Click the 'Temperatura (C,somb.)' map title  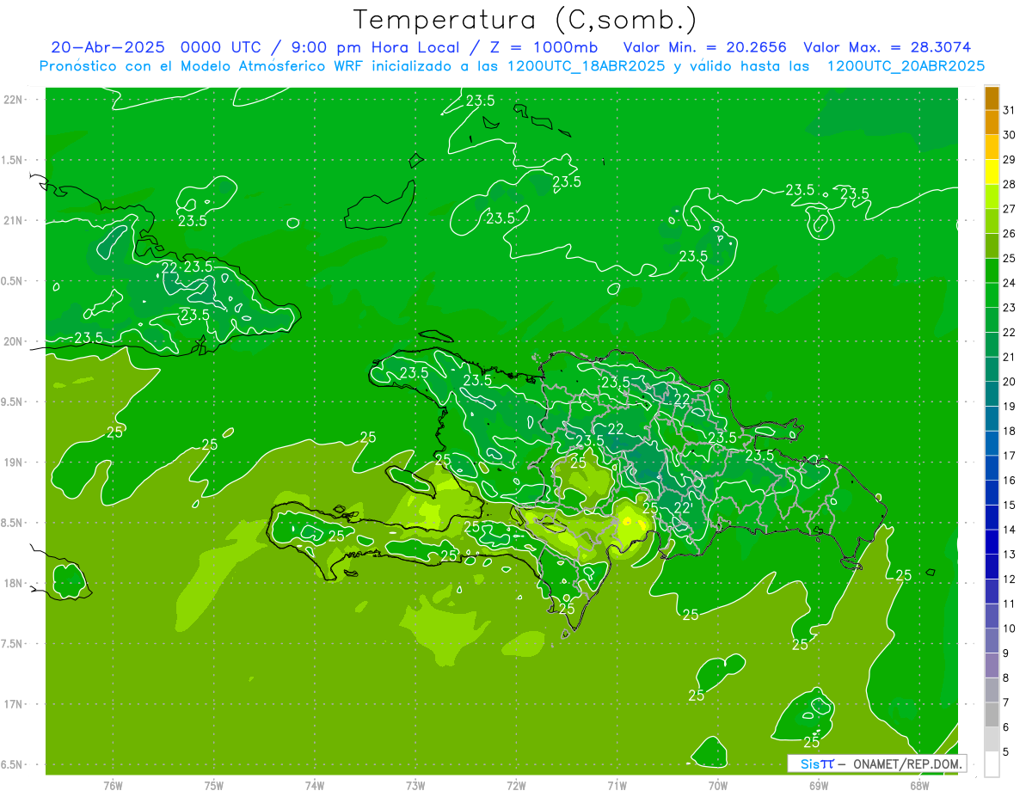[x=525, y=20]
